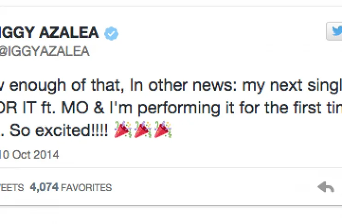Reply to the tweet using the arrow icon
Viewport: 342px width, 224px height.
pyautogui.click(x=326, y=187)
